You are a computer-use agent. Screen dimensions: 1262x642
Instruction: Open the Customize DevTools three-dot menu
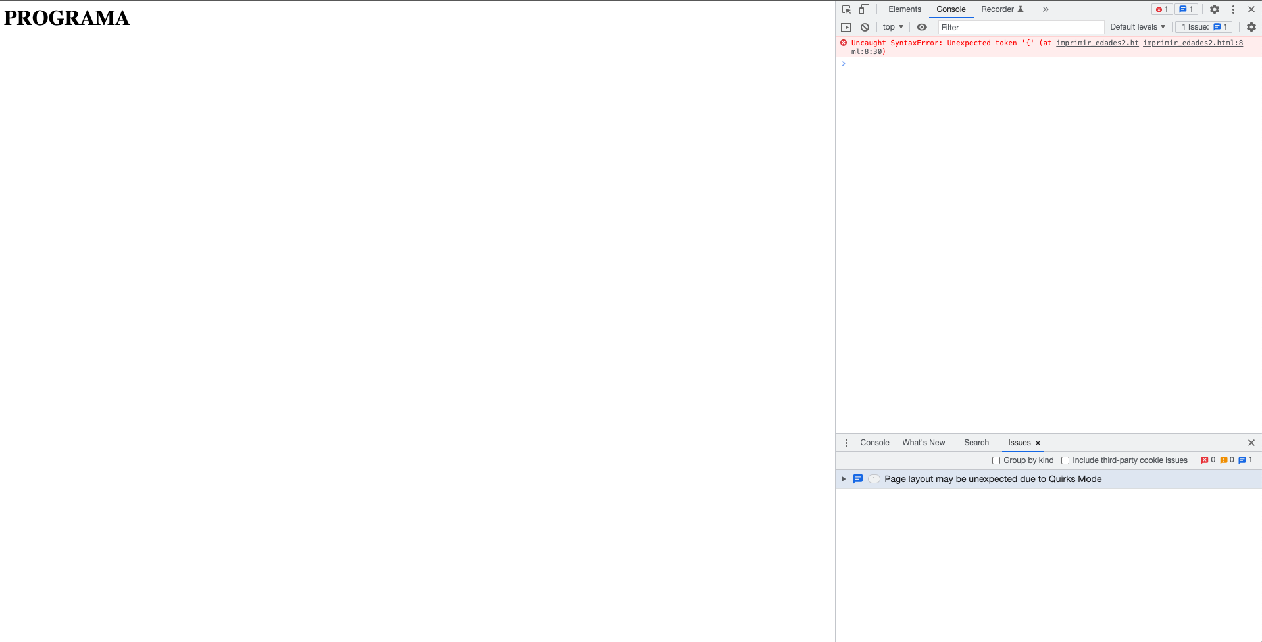point(1233,9)
